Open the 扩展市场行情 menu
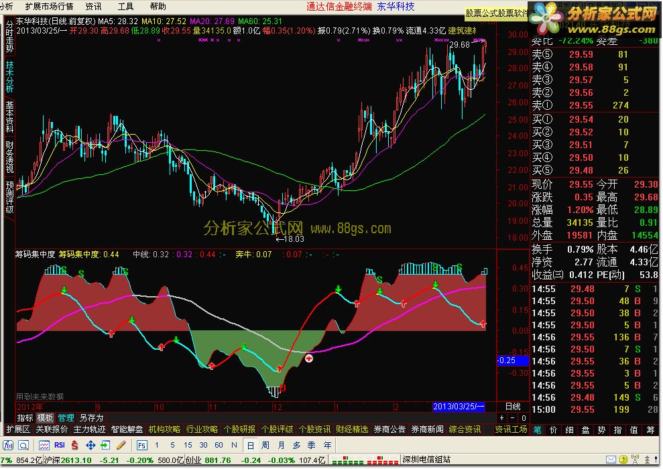 click(49, 6)
